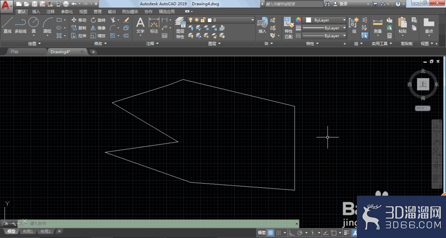Switch to the 布局1 layout tab
Viewport: 446px width, 238px height.
28,231
